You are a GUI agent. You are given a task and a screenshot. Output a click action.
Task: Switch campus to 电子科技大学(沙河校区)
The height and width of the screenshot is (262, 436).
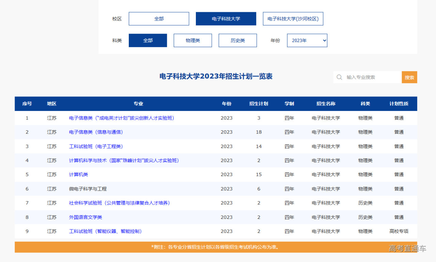pyautogui.click(x=293, y=19)
